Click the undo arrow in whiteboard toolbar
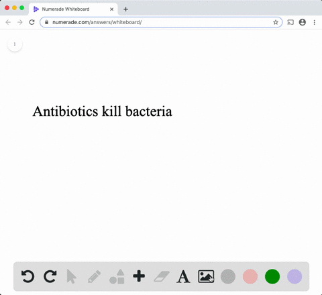This screenshot has height=295, width=322. pos(28,276)
